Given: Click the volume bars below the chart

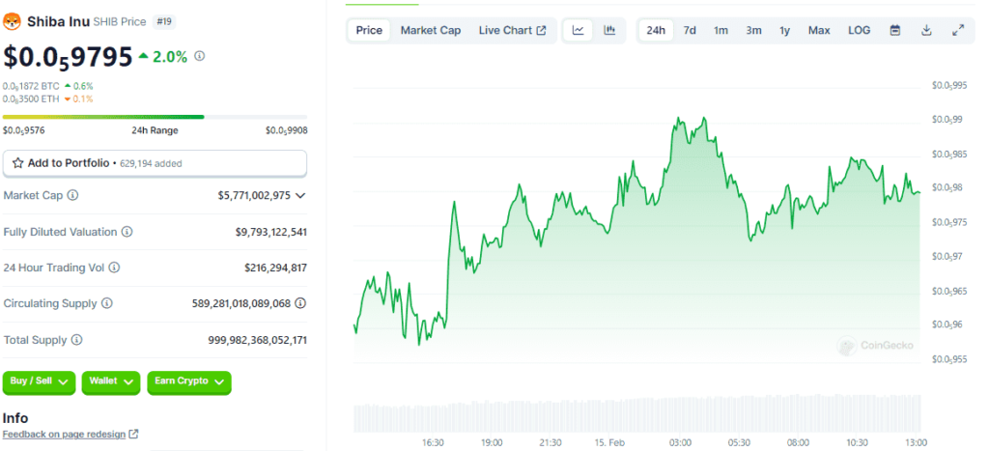Looking at the screenshot, I should 637,413.
